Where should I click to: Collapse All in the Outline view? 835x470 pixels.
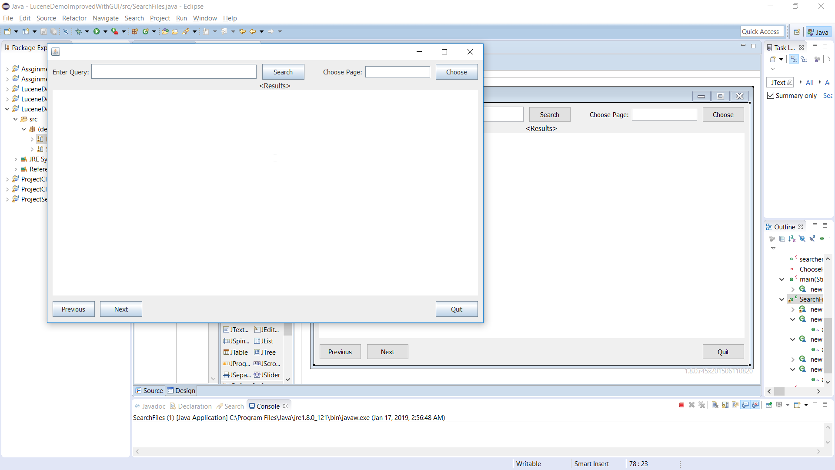tap(782, 238)
